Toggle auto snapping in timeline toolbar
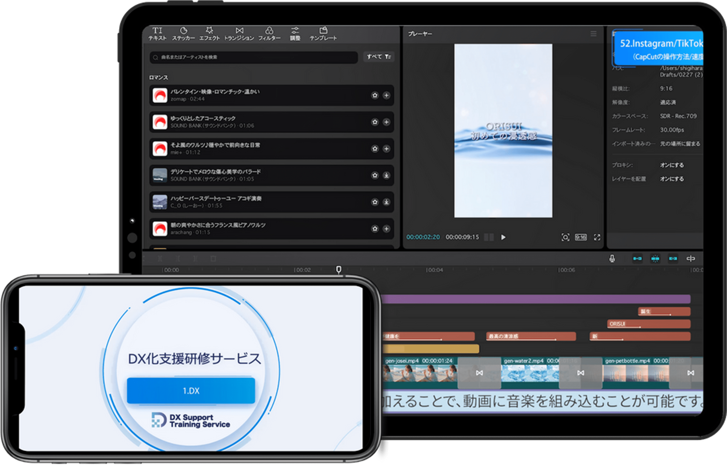Image resolution: width=727 pixels, height=465 pixels. coord(655,259)
